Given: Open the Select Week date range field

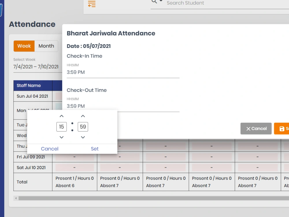Looking at the screenshot, I should (38, 67).
